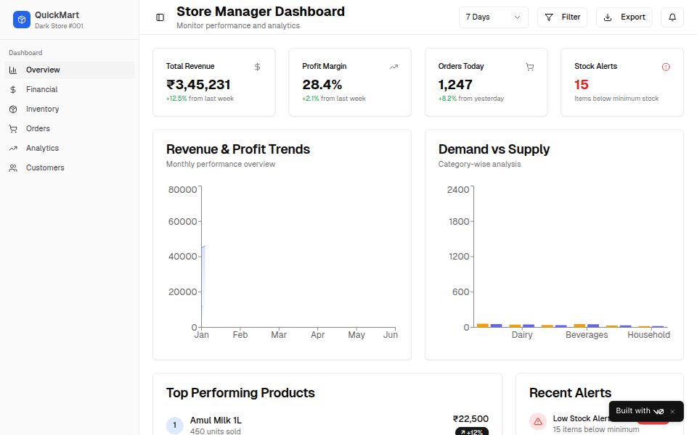Click the grid icon beside the dashboard title
Screen dimensions: 697x435
point(160,17)
